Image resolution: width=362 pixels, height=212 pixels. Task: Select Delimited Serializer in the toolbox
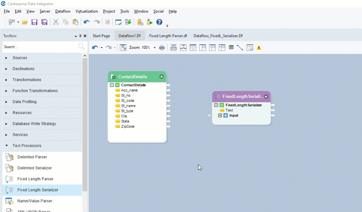(35, 168)
